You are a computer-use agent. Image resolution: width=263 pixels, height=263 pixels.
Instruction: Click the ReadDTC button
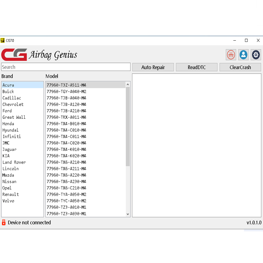coord(196,67)
